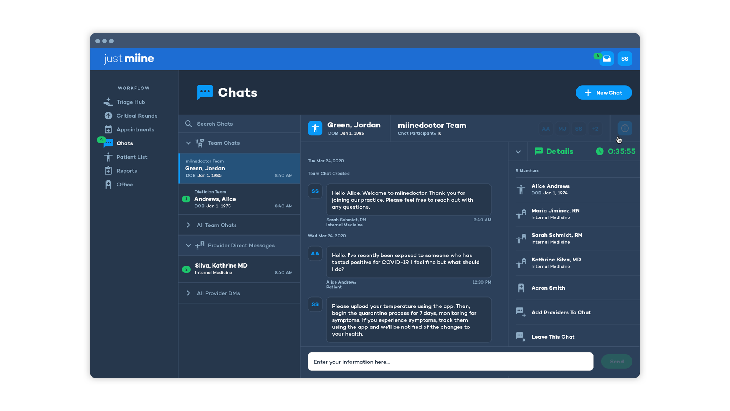The height and width of the screenshot is (411, 730).
Task: Click the COVID-19 exposure message bubble
Action: [409, 262]
